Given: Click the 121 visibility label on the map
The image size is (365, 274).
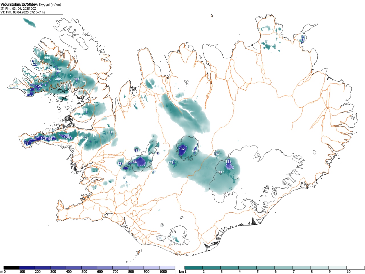Looking at the screenshot, I should [x=120, y=164].
